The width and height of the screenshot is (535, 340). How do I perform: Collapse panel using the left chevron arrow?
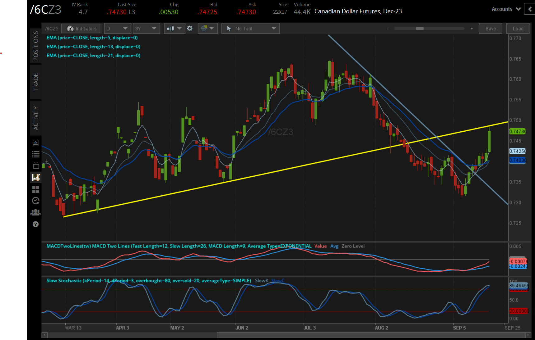point(530,9)
